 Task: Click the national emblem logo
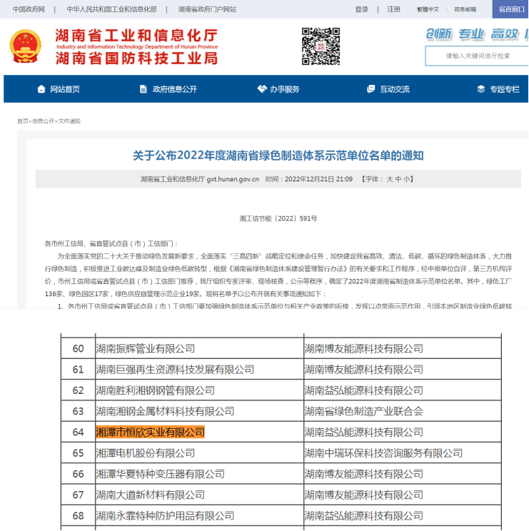tap(26, 47)
